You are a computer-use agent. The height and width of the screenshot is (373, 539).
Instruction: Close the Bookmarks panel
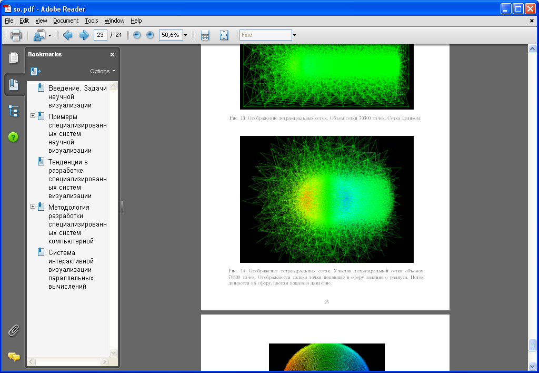click(x=112, y=54)
